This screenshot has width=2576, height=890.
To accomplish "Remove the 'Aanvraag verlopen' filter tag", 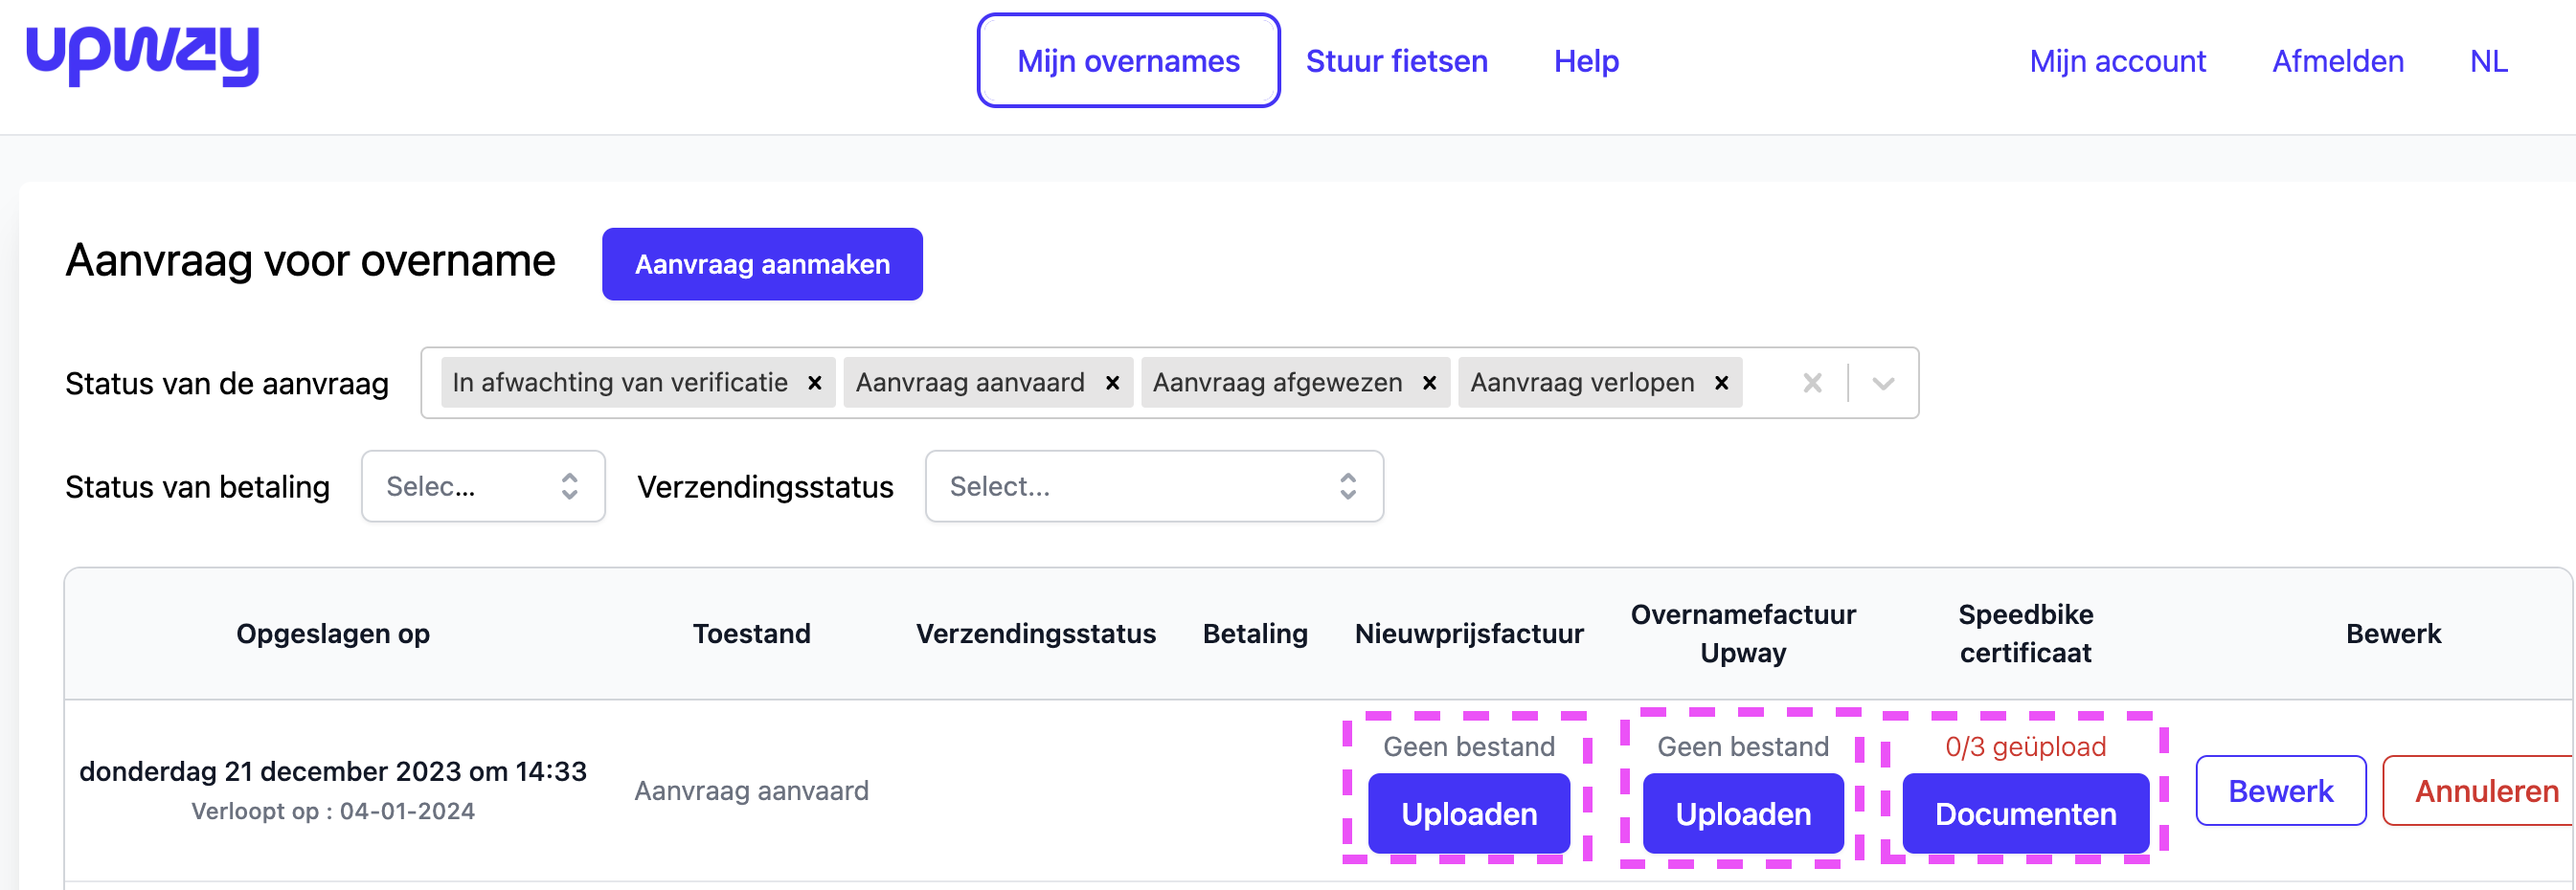I will tap(1721, 384).
